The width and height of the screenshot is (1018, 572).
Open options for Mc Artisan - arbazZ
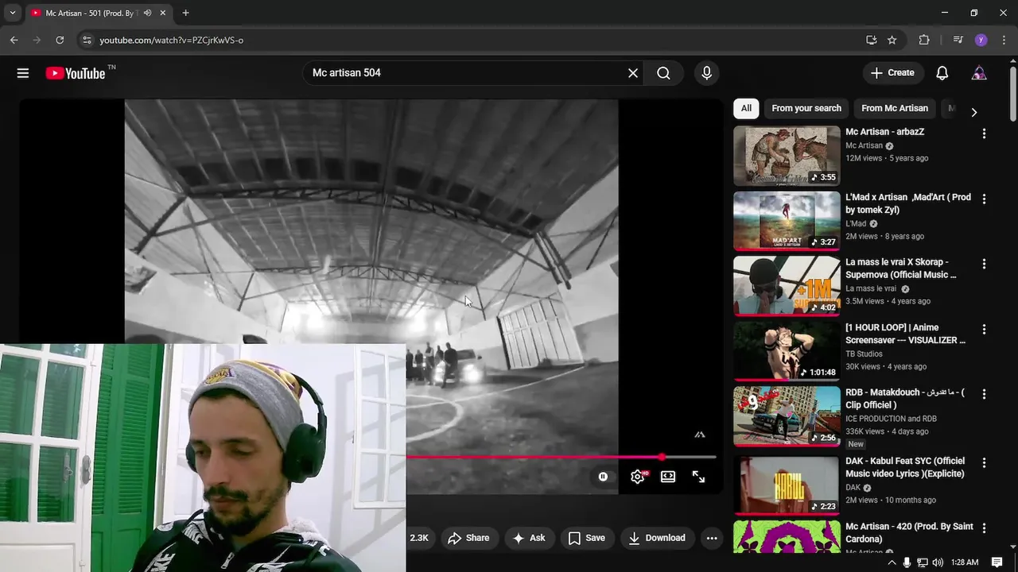[984, 133]
